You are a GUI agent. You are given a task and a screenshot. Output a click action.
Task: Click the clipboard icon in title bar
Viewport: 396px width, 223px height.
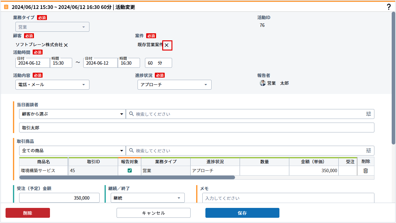(6, 7)
